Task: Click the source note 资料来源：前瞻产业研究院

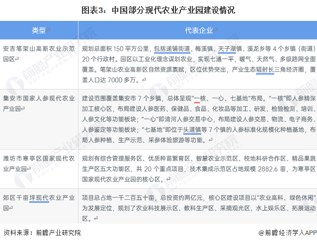Action: (42, 233)
